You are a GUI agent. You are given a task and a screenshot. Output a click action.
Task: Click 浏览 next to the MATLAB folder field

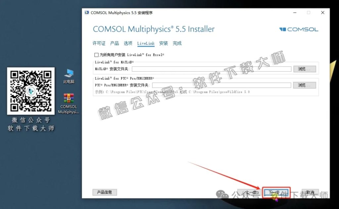(x=304, y=69)
